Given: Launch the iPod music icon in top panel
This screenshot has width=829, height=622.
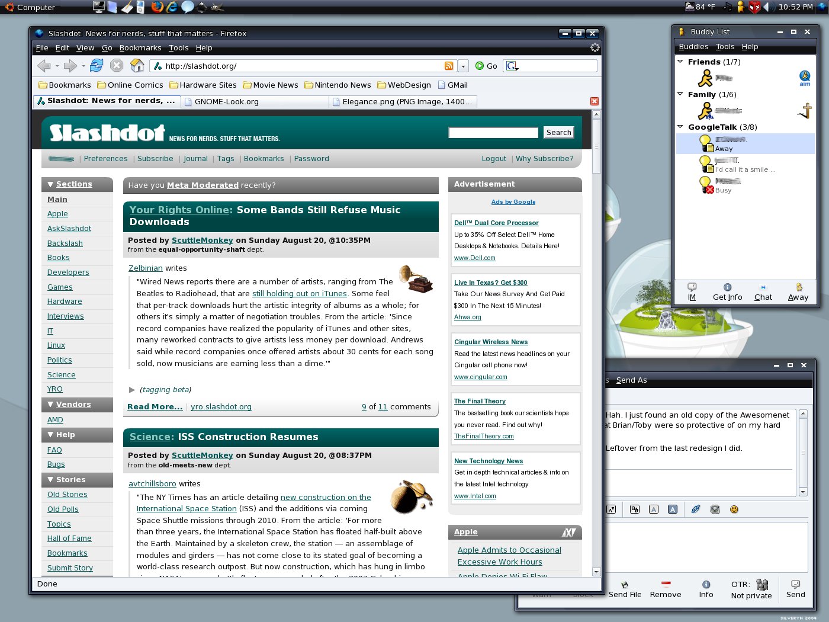Looking at the screenshot, I should [x=141, y=7].
